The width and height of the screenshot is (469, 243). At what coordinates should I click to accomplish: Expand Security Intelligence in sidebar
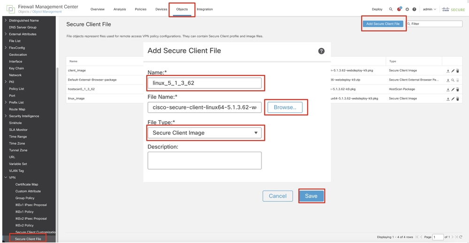point(6,116)
